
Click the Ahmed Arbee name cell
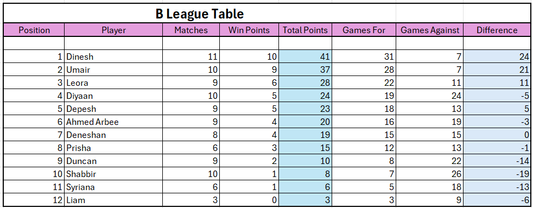113,122
